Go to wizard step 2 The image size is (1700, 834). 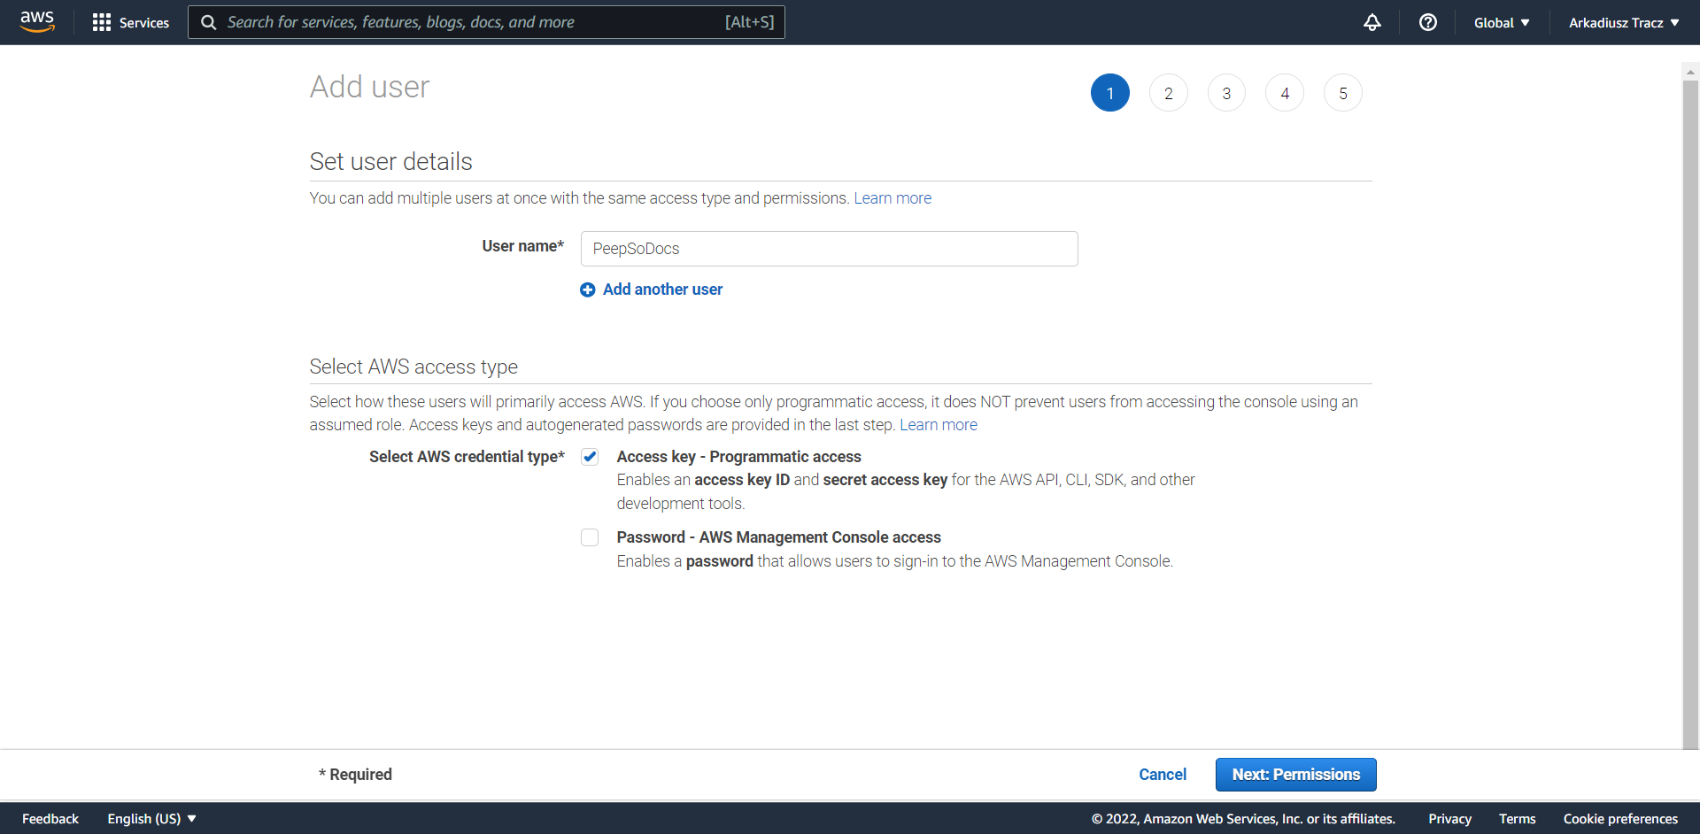pyautogui.click(x=1169, y=93)
